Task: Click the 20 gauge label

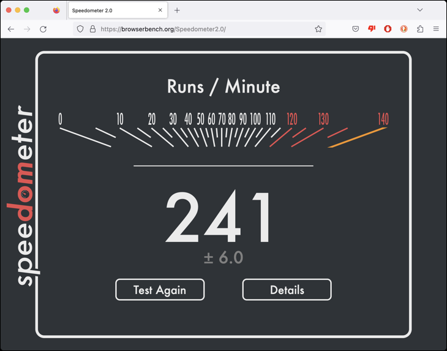Action: point(152,119)
